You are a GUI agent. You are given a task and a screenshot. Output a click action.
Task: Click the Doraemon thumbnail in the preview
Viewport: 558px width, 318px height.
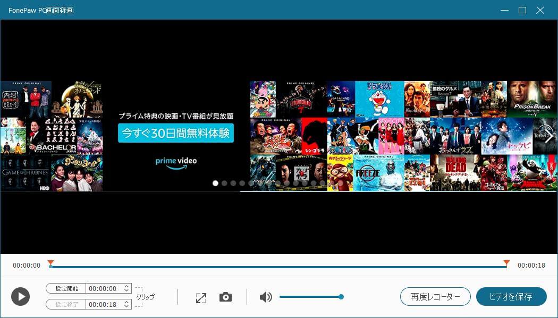[379, 99]
